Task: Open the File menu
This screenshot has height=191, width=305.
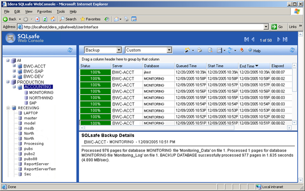Action: pos(7,11)
